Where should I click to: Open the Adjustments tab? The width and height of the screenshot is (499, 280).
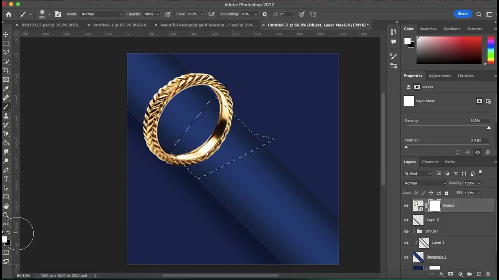[440, 76]
